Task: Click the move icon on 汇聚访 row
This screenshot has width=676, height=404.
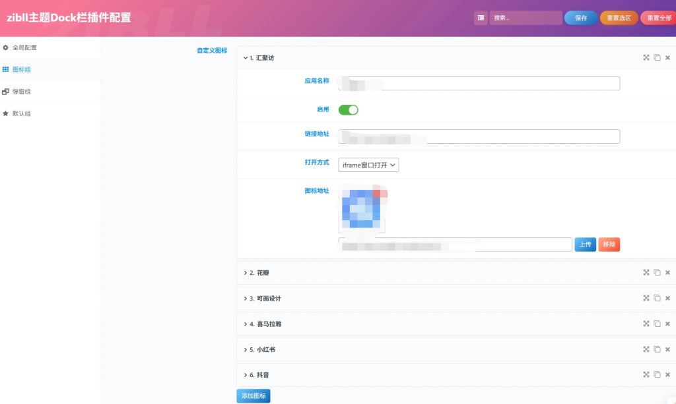Action: pos(646,57)
